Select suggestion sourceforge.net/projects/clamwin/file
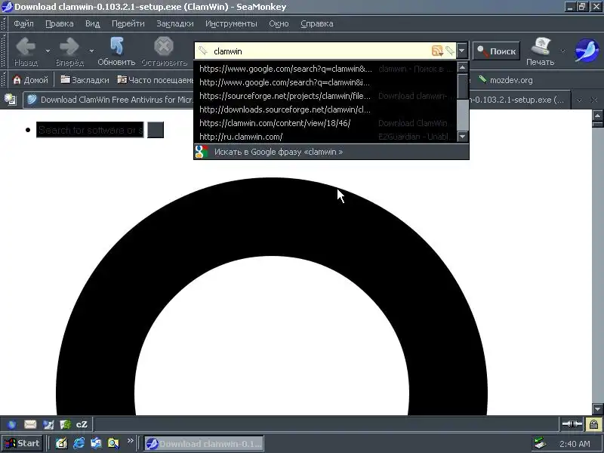604x453 pixels. (x=325, y=96)
